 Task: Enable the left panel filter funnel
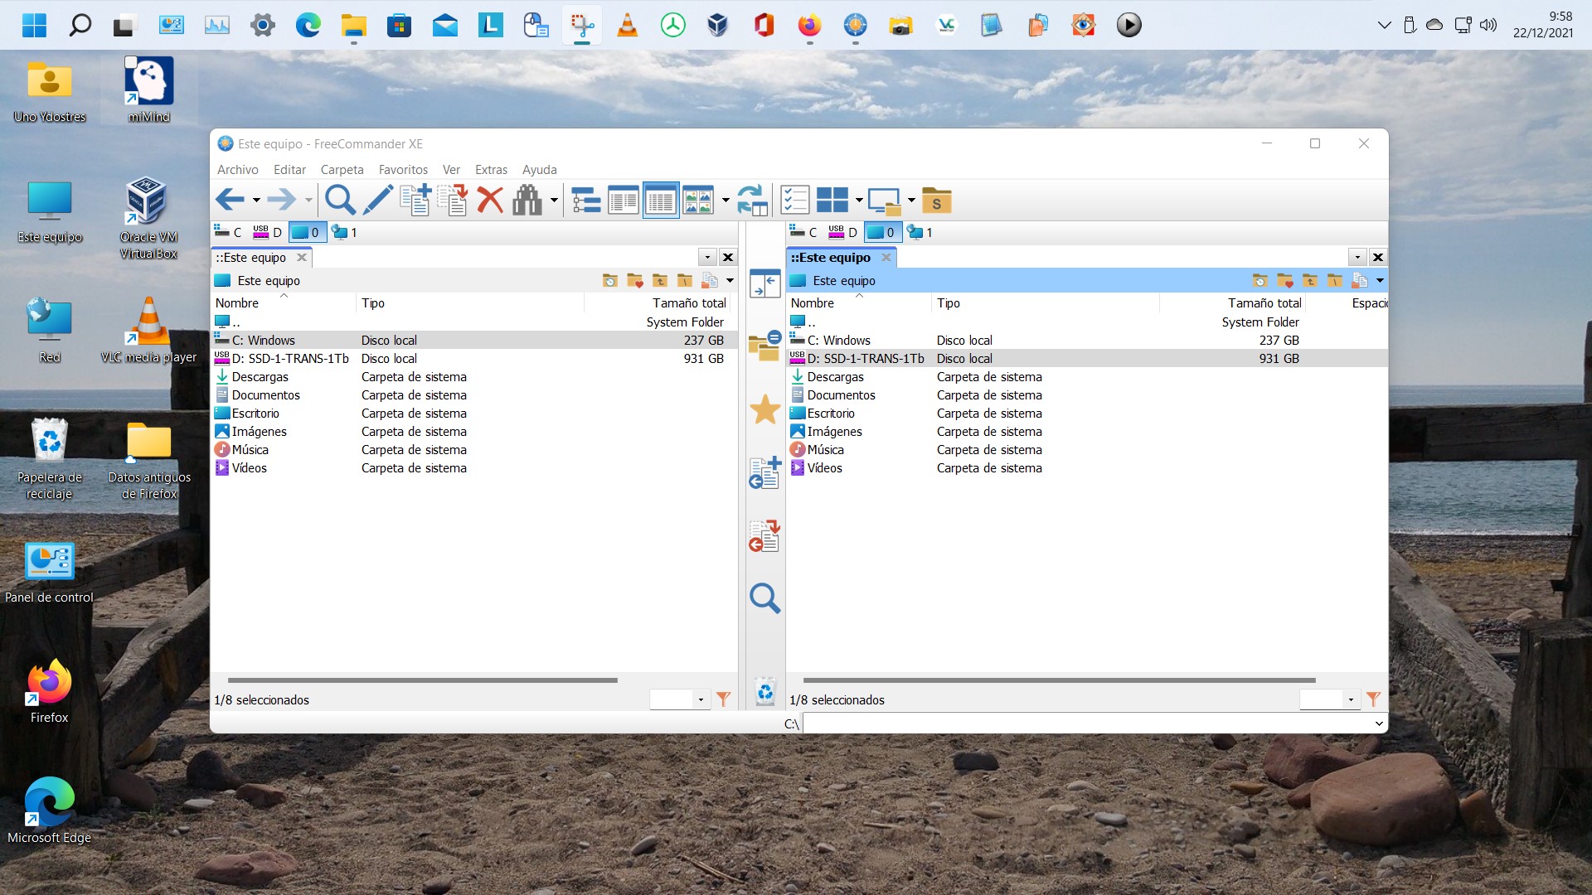(723, 699)
